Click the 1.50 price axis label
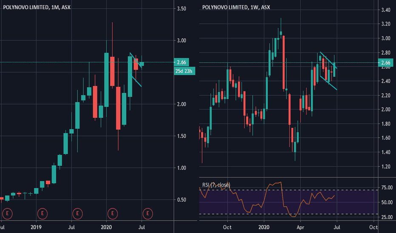The image size is (396, 233). pos(181,136)
